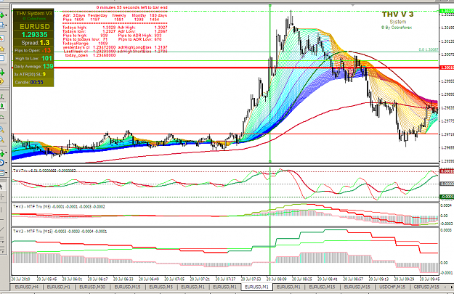Switch to the EURUSD,H1 chart tab
Viewport: 454px width, 294px height.
click(x=59, y=287)
